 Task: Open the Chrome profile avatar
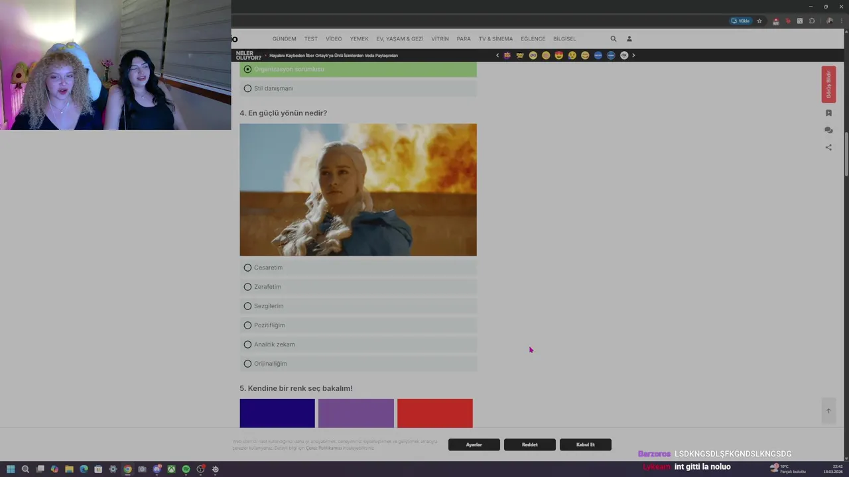pos(830,21)
